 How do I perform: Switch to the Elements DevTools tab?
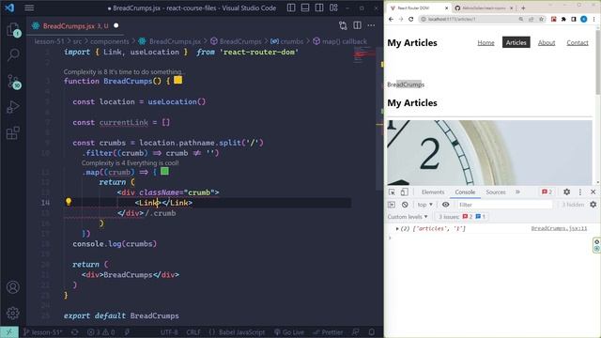pos(433,192)
